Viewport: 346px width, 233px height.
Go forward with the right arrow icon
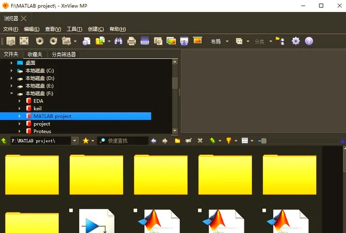(x=165, y=141)
